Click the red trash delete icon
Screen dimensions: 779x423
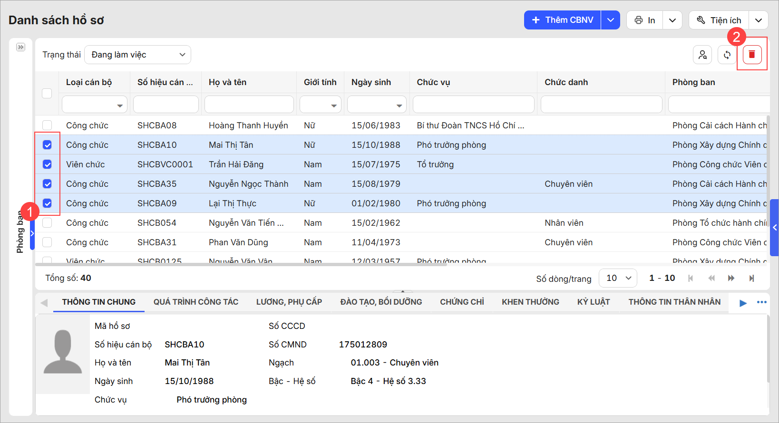(x=751, y=55)
